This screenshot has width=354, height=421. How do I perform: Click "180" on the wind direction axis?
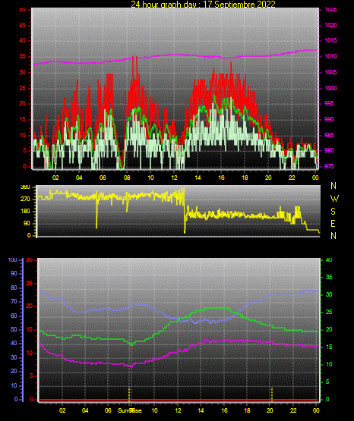pos(25,212)
